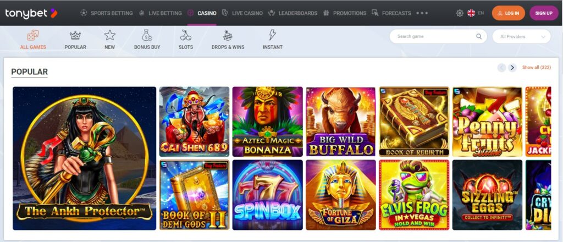Click the UK flag language icon

click(471, 13)
